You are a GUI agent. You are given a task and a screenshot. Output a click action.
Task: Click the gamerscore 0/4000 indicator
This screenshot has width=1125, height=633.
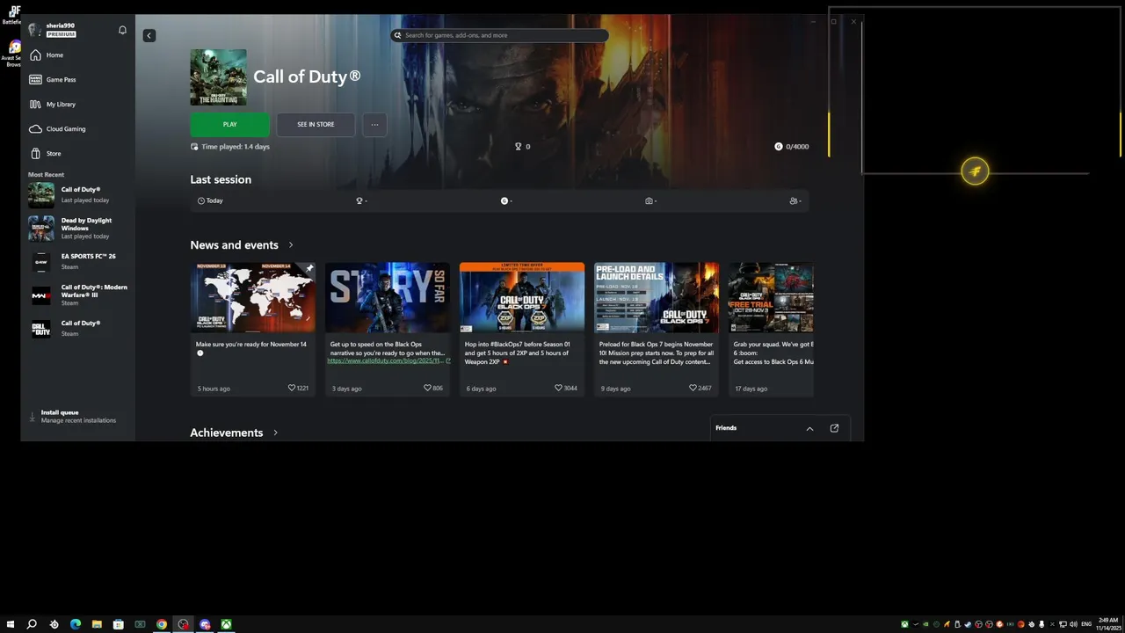coord(792,147)
